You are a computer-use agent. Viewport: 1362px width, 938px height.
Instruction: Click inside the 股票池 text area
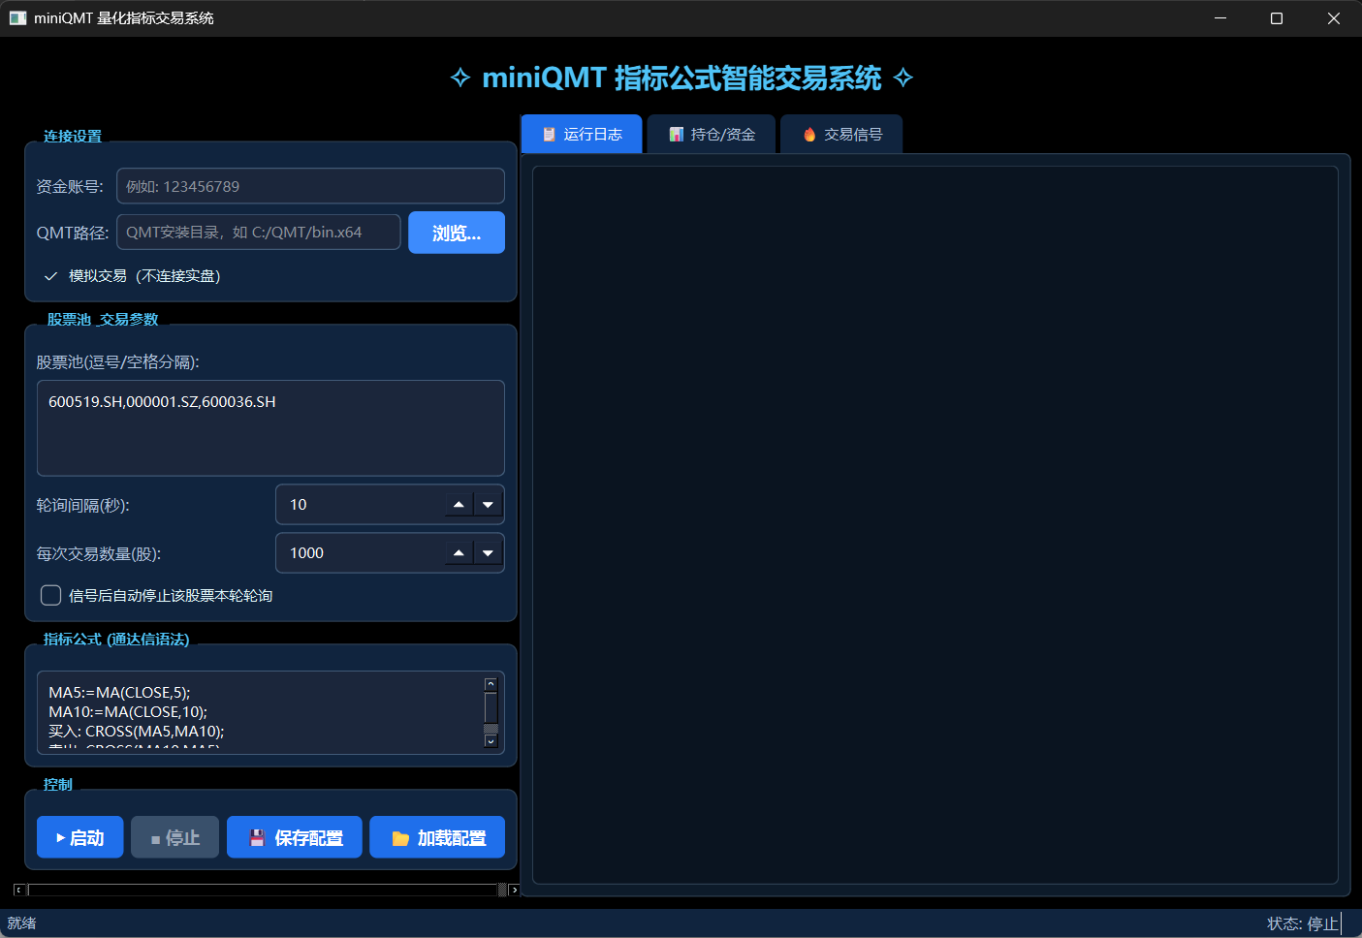(270, 427)
